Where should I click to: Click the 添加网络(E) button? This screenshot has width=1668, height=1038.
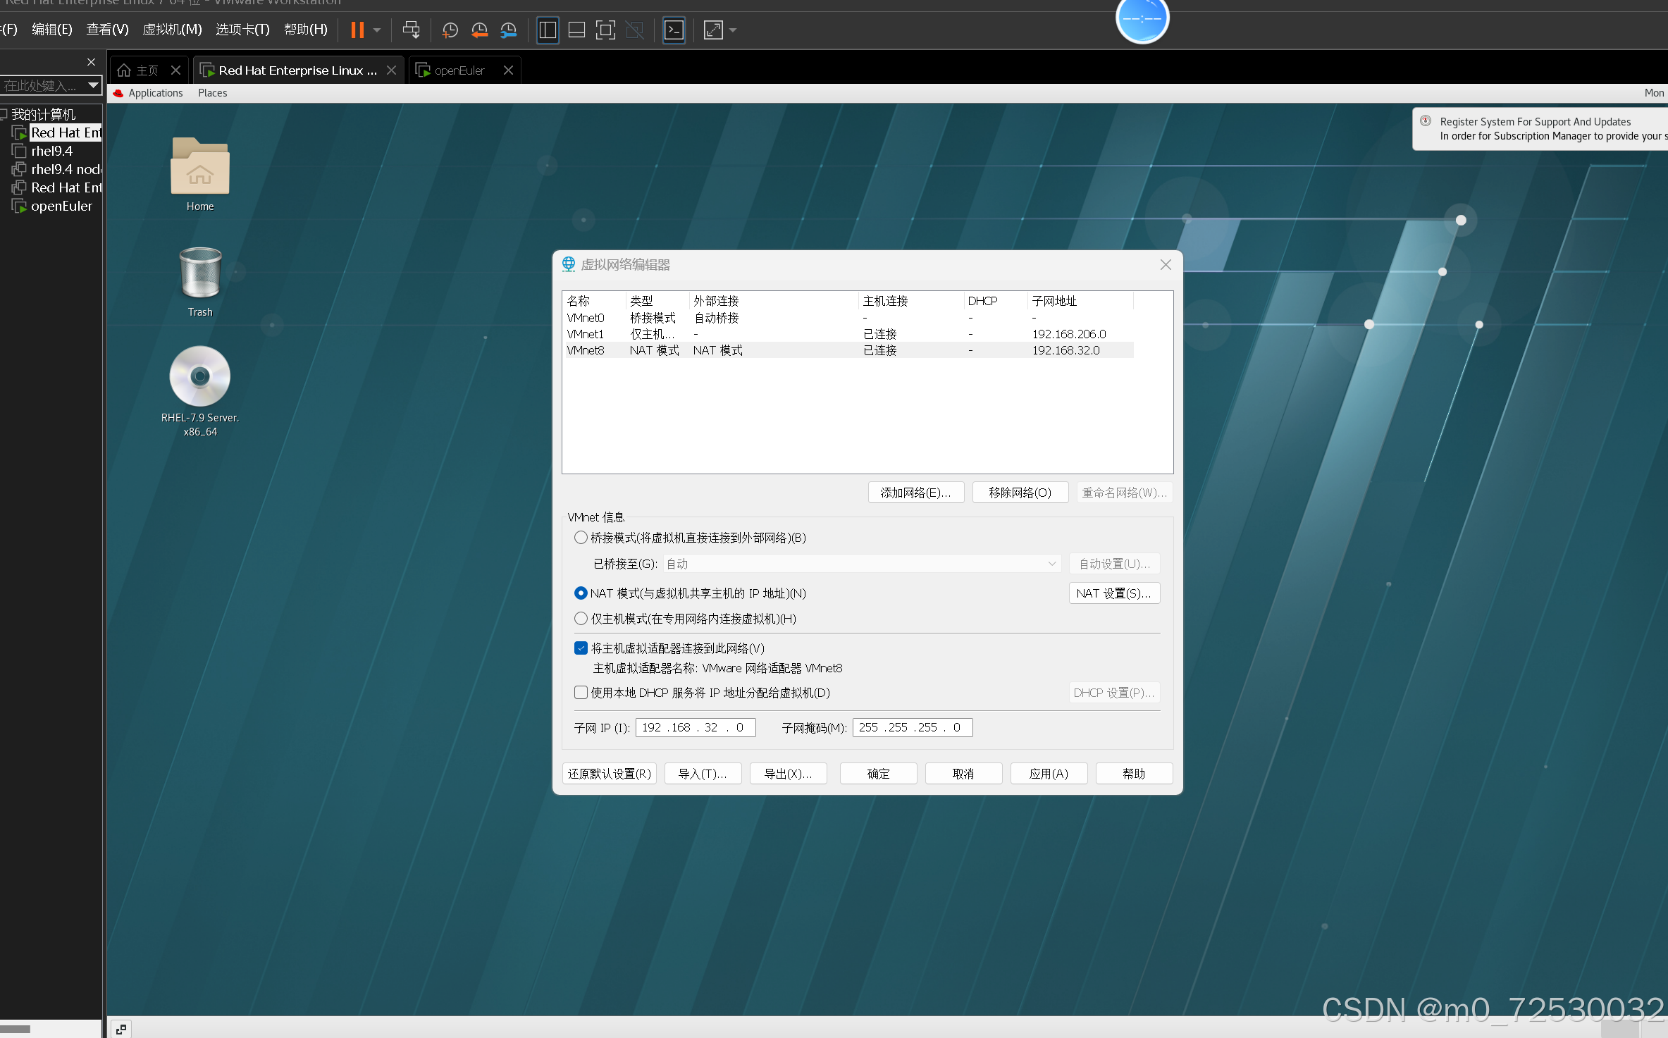pos(915,493)
